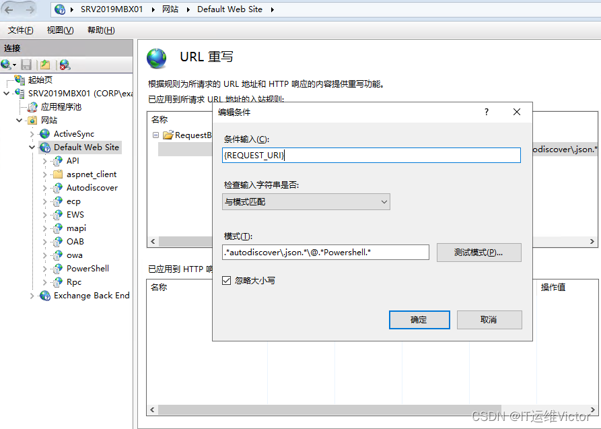Click the API application icon
The height and width of the screenshot is (429, 601).
coord(58,161)
